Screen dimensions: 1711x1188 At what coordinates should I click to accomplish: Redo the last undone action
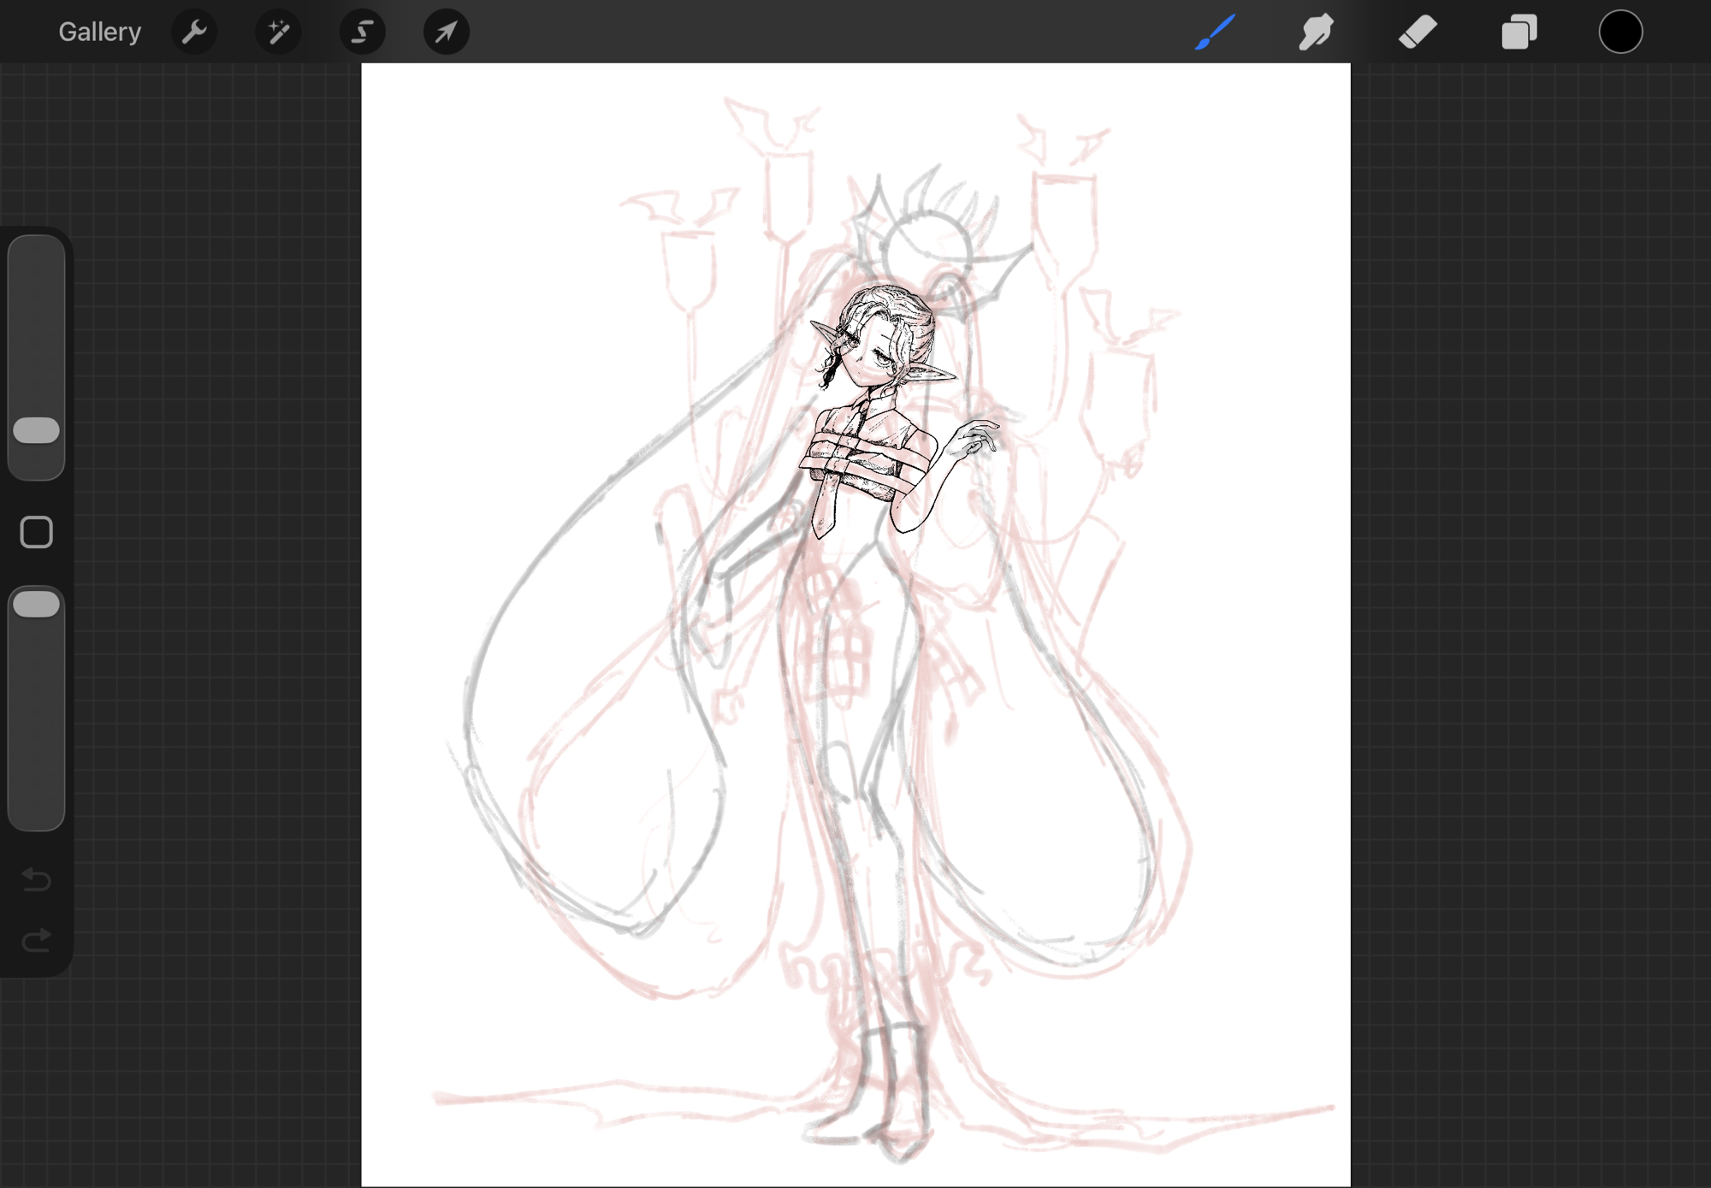coord(36,941)
